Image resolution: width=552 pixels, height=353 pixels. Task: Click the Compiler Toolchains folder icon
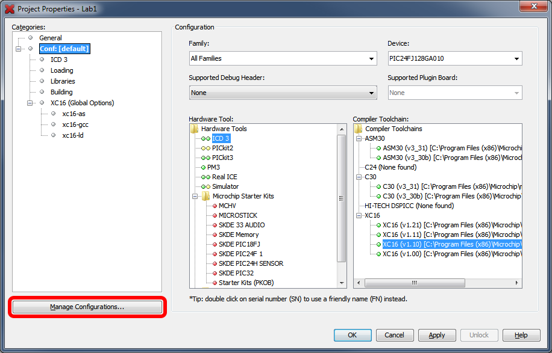point(359,129)
